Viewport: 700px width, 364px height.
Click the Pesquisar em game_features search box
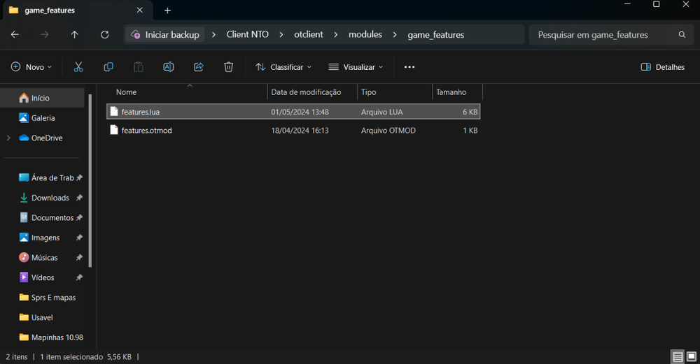pos(602,35)
